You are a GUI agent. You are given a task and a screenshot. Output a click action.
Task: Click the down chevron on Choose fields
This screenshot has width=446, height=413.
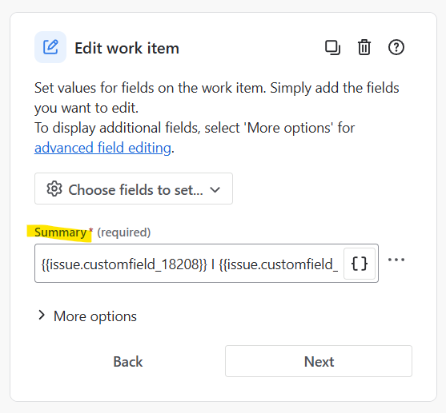(215, 189)
